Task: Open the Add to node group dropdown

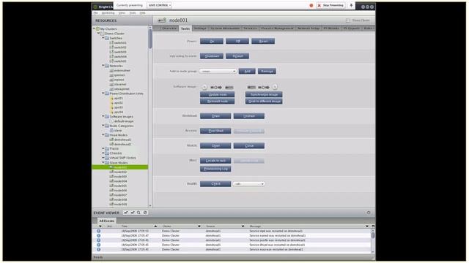Action: [218, 72]
